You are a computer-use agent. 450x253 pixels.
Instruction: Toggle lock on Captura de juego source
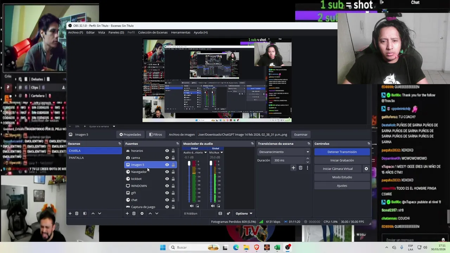[173, 207]
